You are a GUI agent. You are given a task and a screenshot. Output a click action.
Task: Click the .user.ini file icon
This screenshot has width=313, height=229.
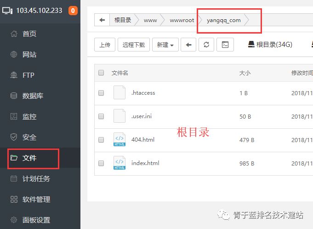[120, 116]
